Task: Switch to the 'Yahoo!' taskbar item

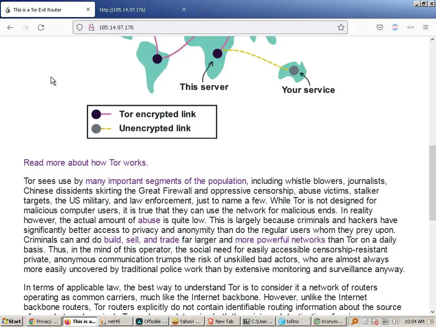Action: click(187, 321)
